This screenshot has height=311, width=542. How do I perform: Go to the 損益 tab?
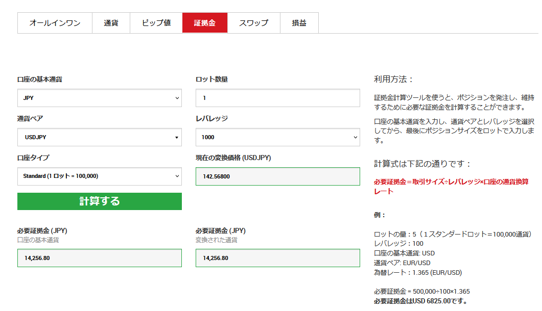click(x=299, y=23)
